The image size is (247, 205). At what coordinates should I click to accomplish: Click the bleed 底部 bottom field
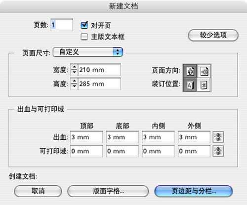point(122,137)
